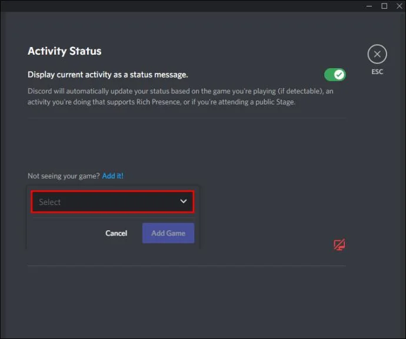
Task: Click the 'Not seeing your game?' text
Action: tap(64, 176)
